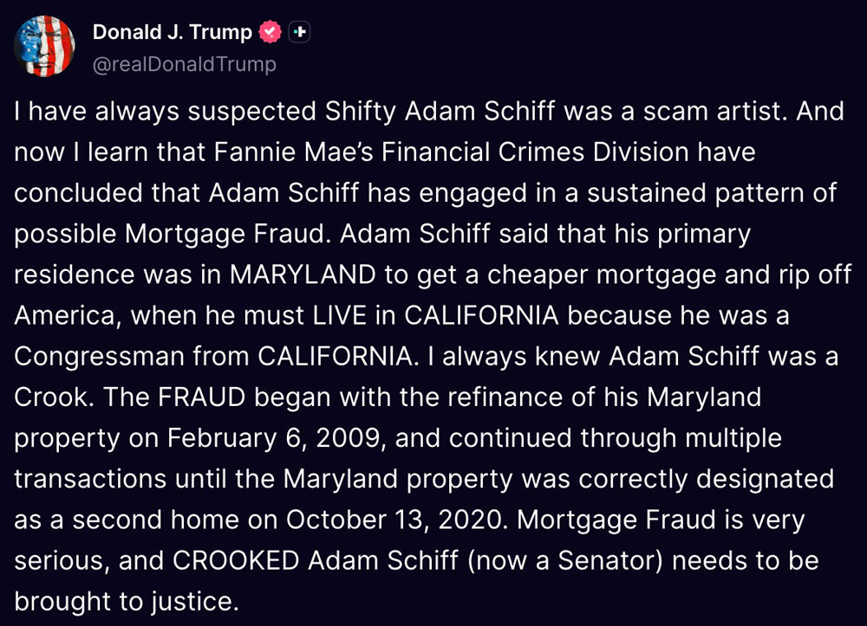This screenshot has height=626, width=867.
Task: Click the date "October 13, 2020"
Action: [x=394, y=520]
